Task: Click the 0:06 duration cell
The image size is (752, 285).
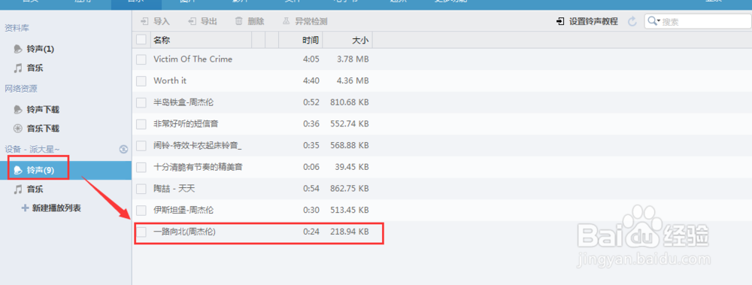Action: tap(311, 167)
